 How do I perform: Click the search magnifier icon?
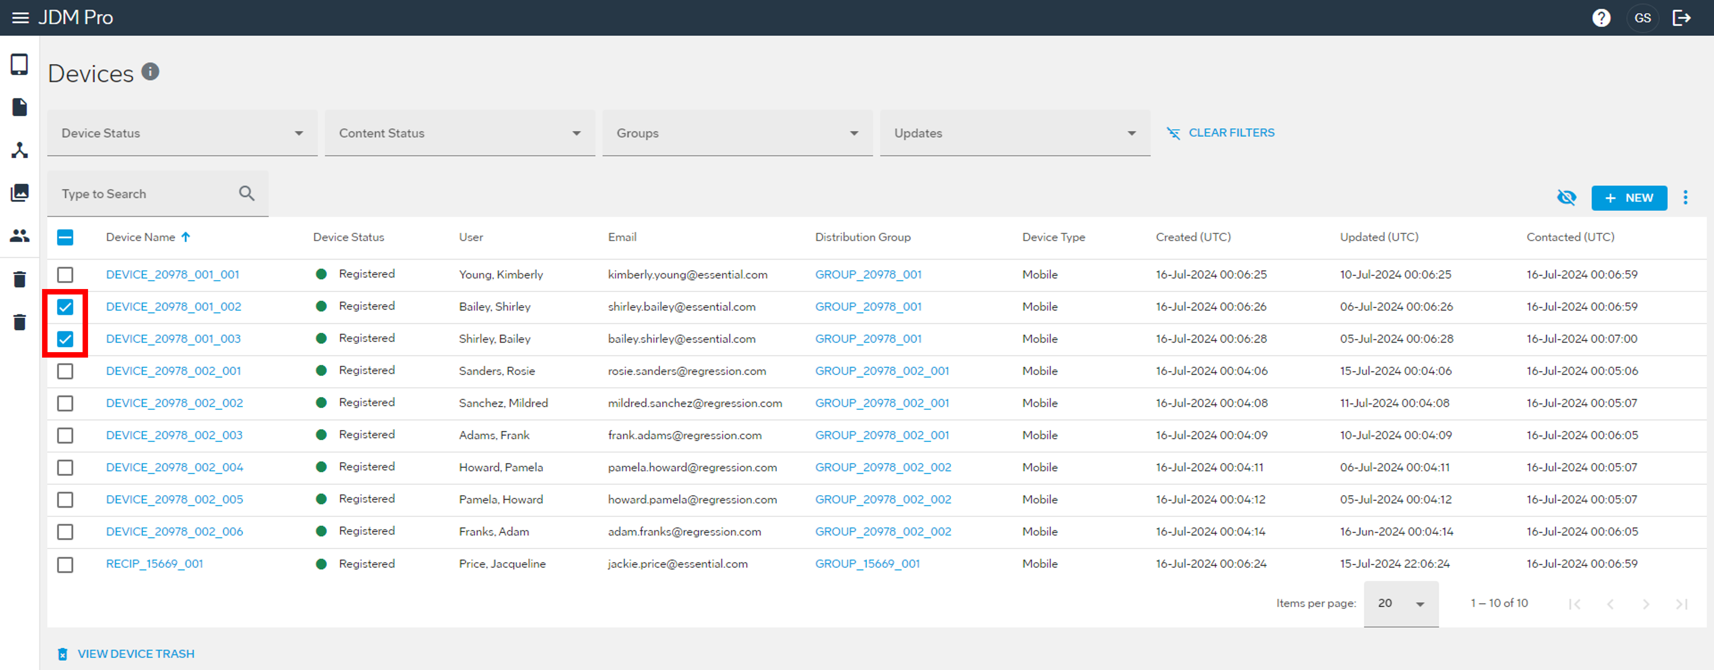tap(246, 194)
